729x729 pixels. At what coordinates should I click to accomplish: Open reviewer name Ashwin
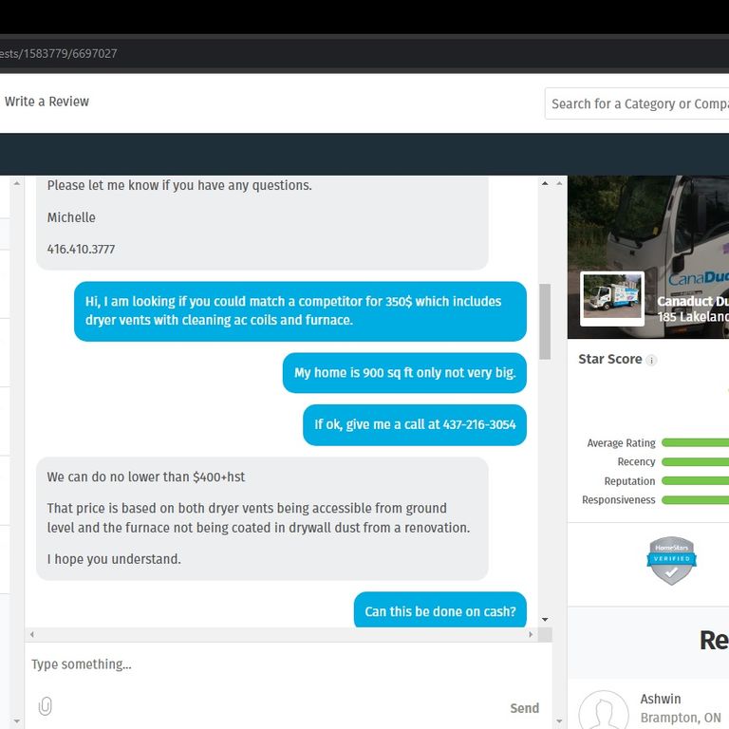[x=661, y=699]
